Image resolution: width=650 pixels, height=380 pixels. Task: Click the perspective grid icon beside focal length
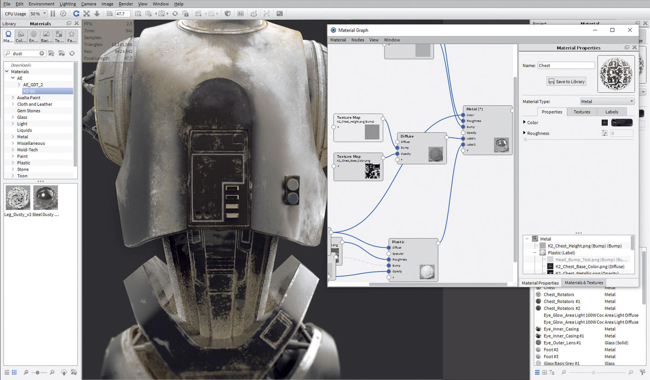click(110, 14)
